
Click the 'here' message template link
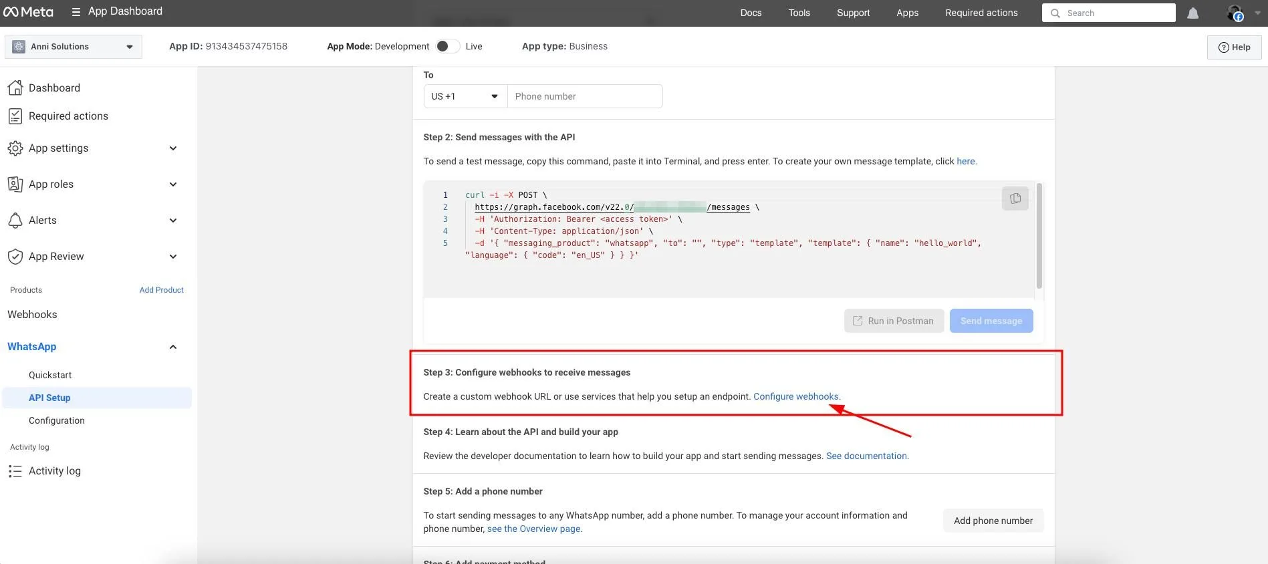967,161
